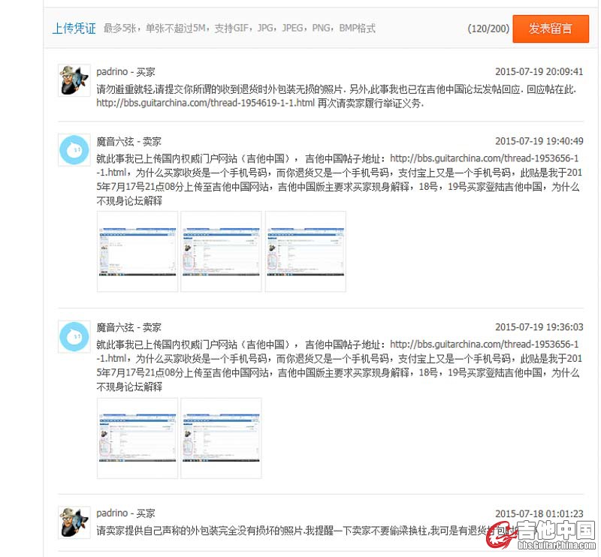The width and height of the screenshot is (601, 557).
Task: Open the 上传凭证 upload link
Action: coord(74,29)
